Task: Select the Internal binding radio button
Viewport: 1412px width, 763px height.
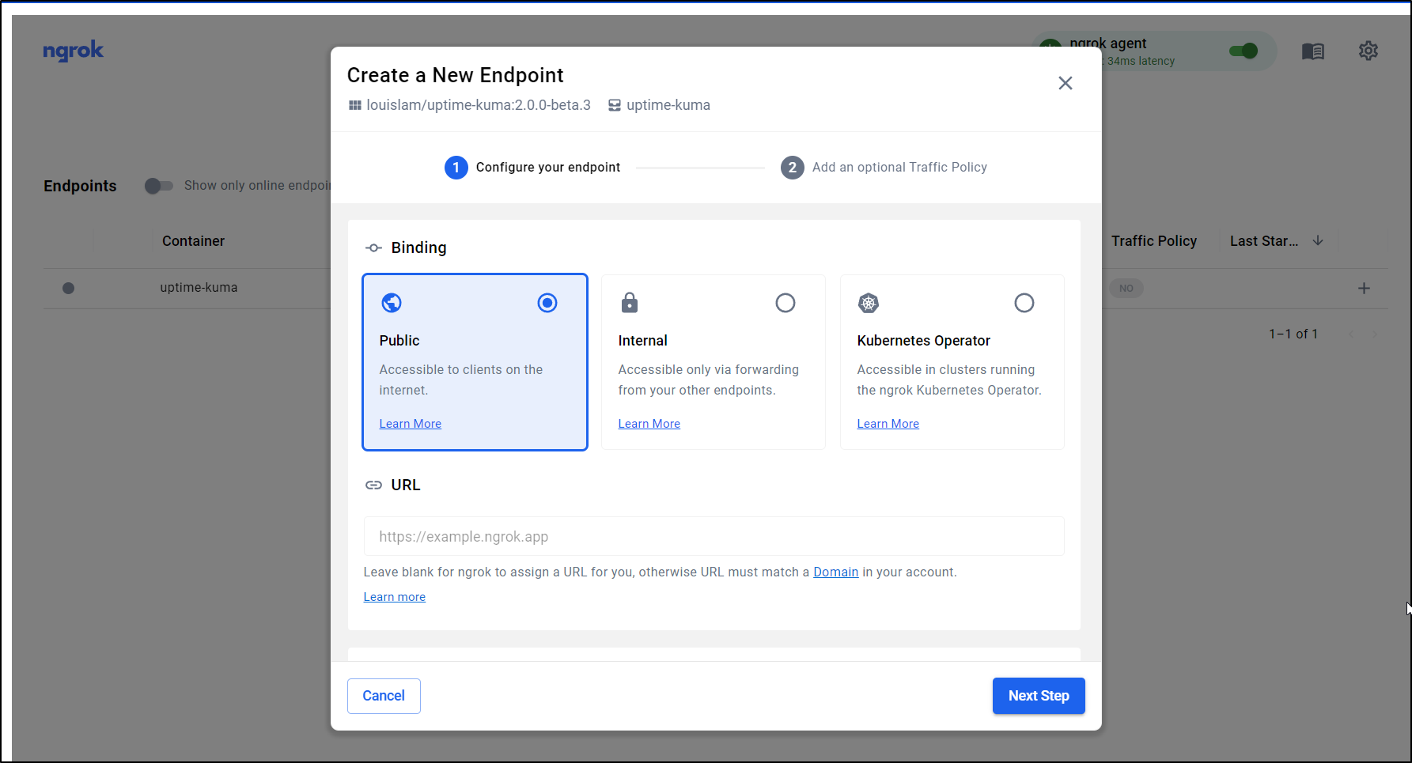Action: pyautogui.click(x=785, y=303)
